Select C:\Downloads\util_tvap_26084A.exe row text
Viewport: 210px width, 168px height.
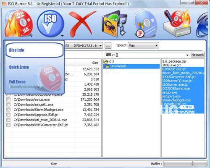[x=40, y=120]
